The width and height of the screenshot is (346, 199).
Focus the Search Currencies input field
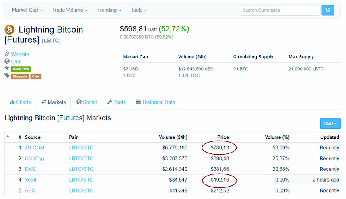pyautogui.click(x=279, y=10)
